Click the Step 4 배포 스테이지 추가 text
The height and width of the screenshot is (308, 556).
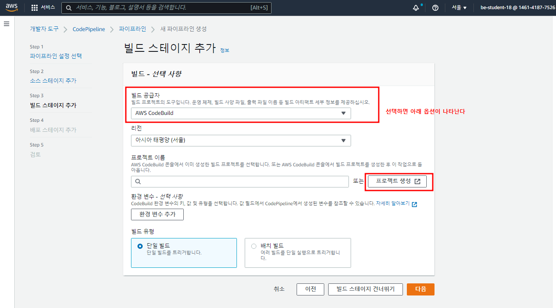coord(53,130)
